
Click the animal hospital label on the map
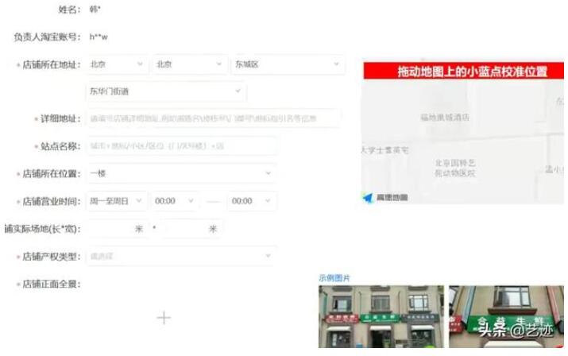[x=454, y=168]
